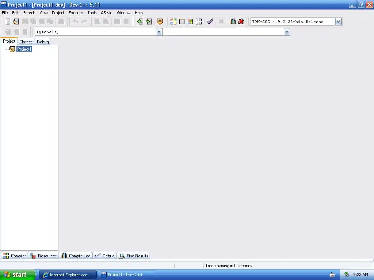The image size is (374, 280).
Task: Open the Search menu
Action: [x=29, y=13]
